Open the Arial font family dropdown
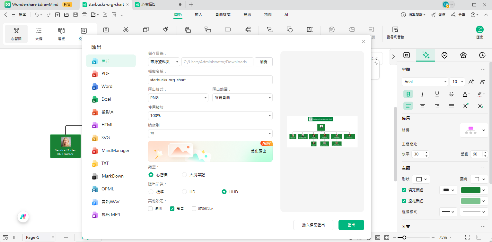 (x=425, y=81)
